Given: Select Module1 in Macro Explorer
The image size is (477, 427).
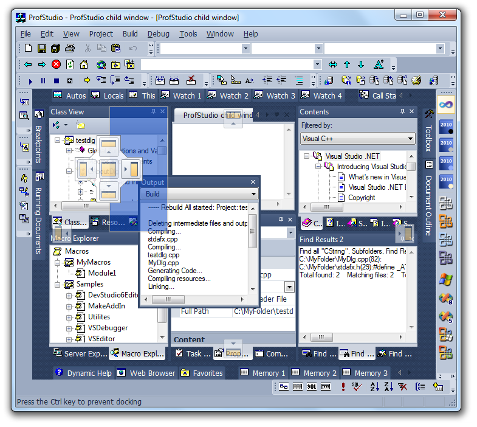Looking at the screenshot, I should tap(102, 273).
